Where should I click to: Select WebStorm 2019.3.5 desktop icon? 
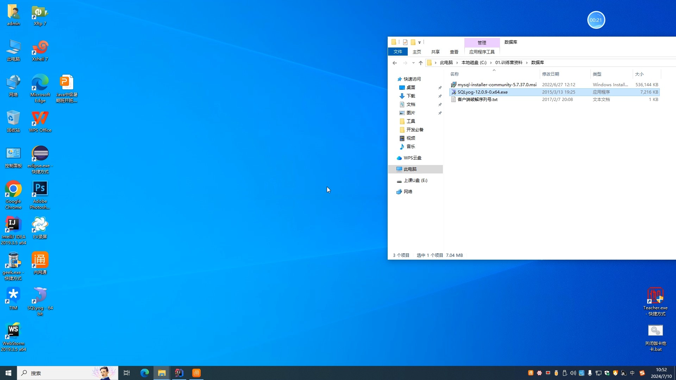point(13,337)
